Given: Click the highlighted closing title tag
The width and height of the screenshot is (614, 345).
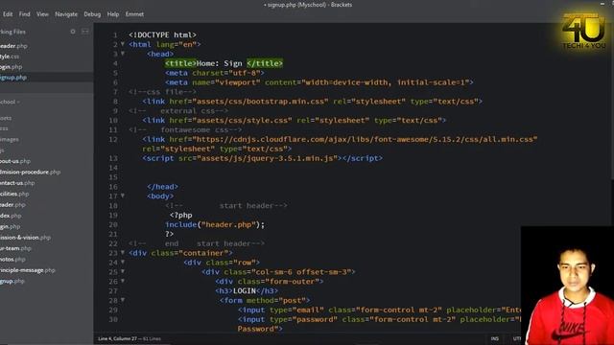Looking at the screenshot, I should pyautogui.click(x=265, y=63).
